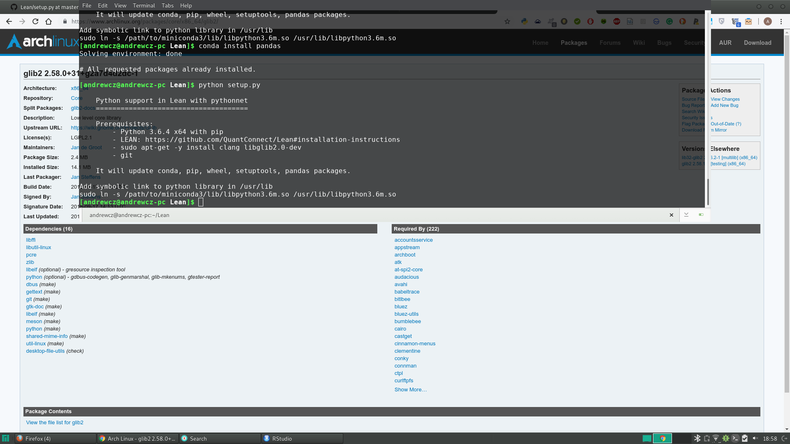Viewport: 790px width, 444px height.
Task: View the file list for glib2
Action: coord(55,423)
